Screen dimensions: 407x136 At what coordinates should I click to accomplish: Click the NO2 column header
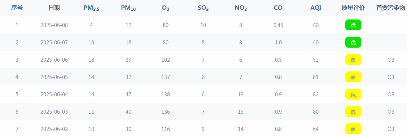[x=241, y=8]
